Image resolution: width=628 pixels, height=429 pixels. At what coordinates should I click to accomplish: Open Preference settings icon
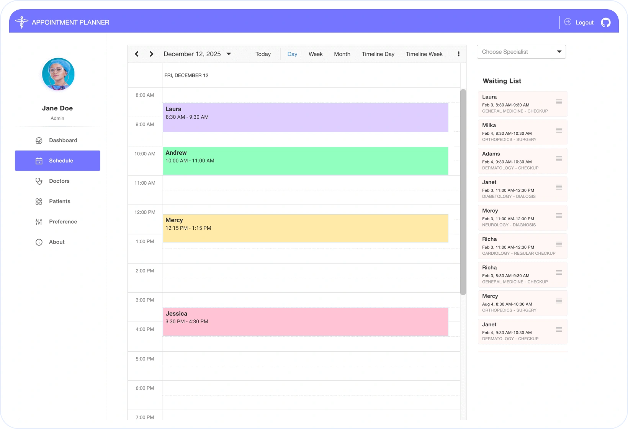tap(39, 221)
